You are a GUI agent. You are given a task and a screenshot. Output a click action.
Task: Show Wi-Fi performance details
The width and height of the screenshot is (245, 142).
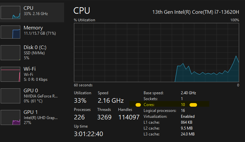pos(32,74)
